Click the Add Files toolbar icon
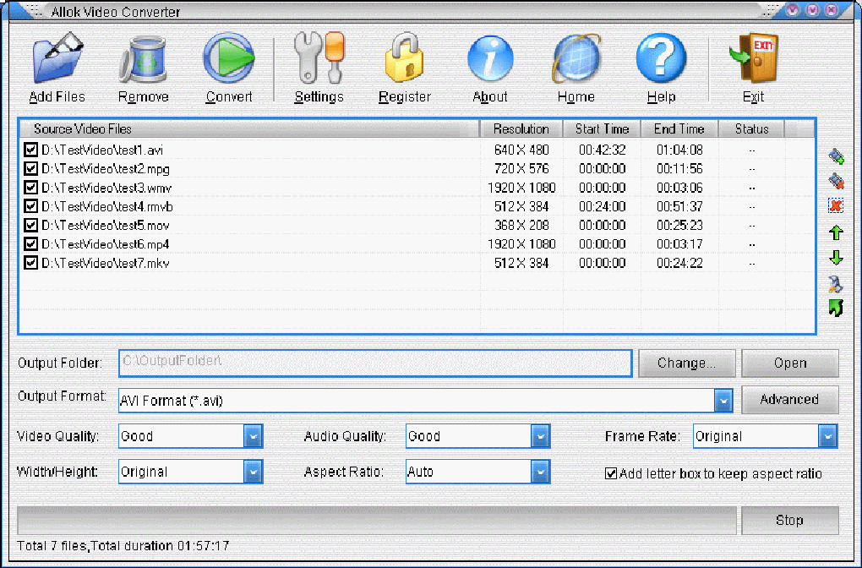 [x=57, y=57]
